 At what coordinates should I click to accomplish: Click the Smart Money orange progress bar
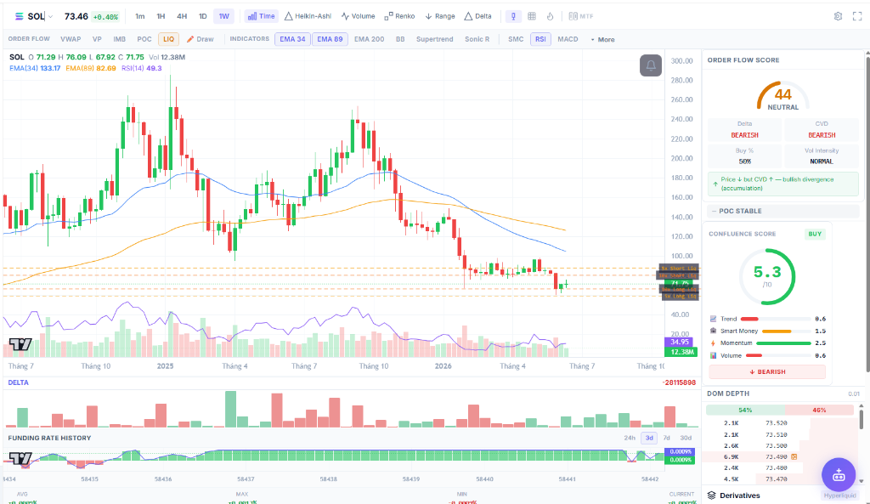777,331
